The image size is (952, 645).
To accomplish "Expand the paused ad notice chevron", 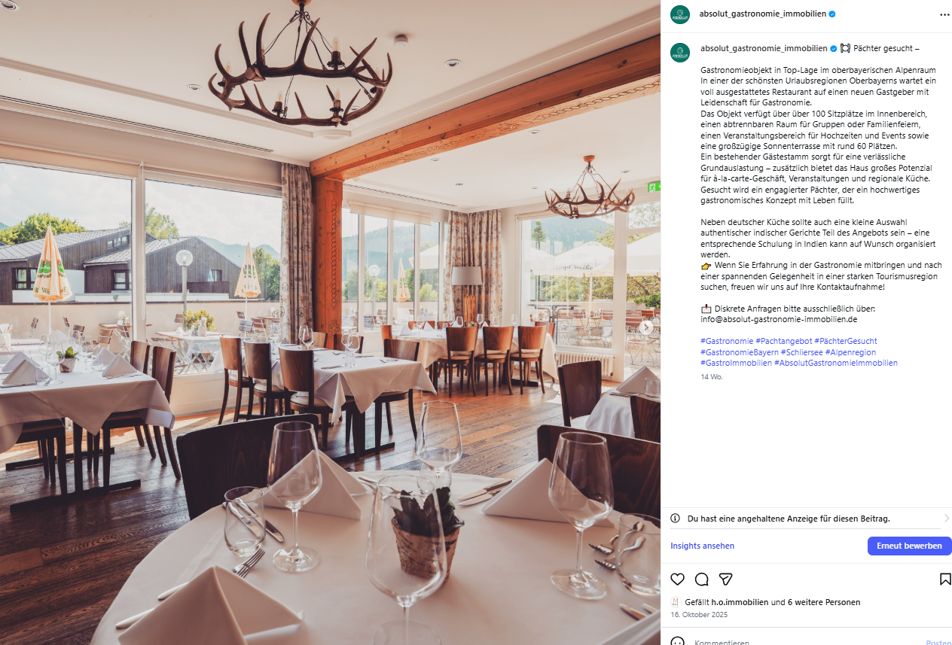I will tap(947, 519).
